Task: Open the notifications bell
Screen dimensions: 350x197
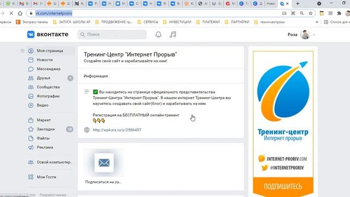Action: [x=158, y=34]
